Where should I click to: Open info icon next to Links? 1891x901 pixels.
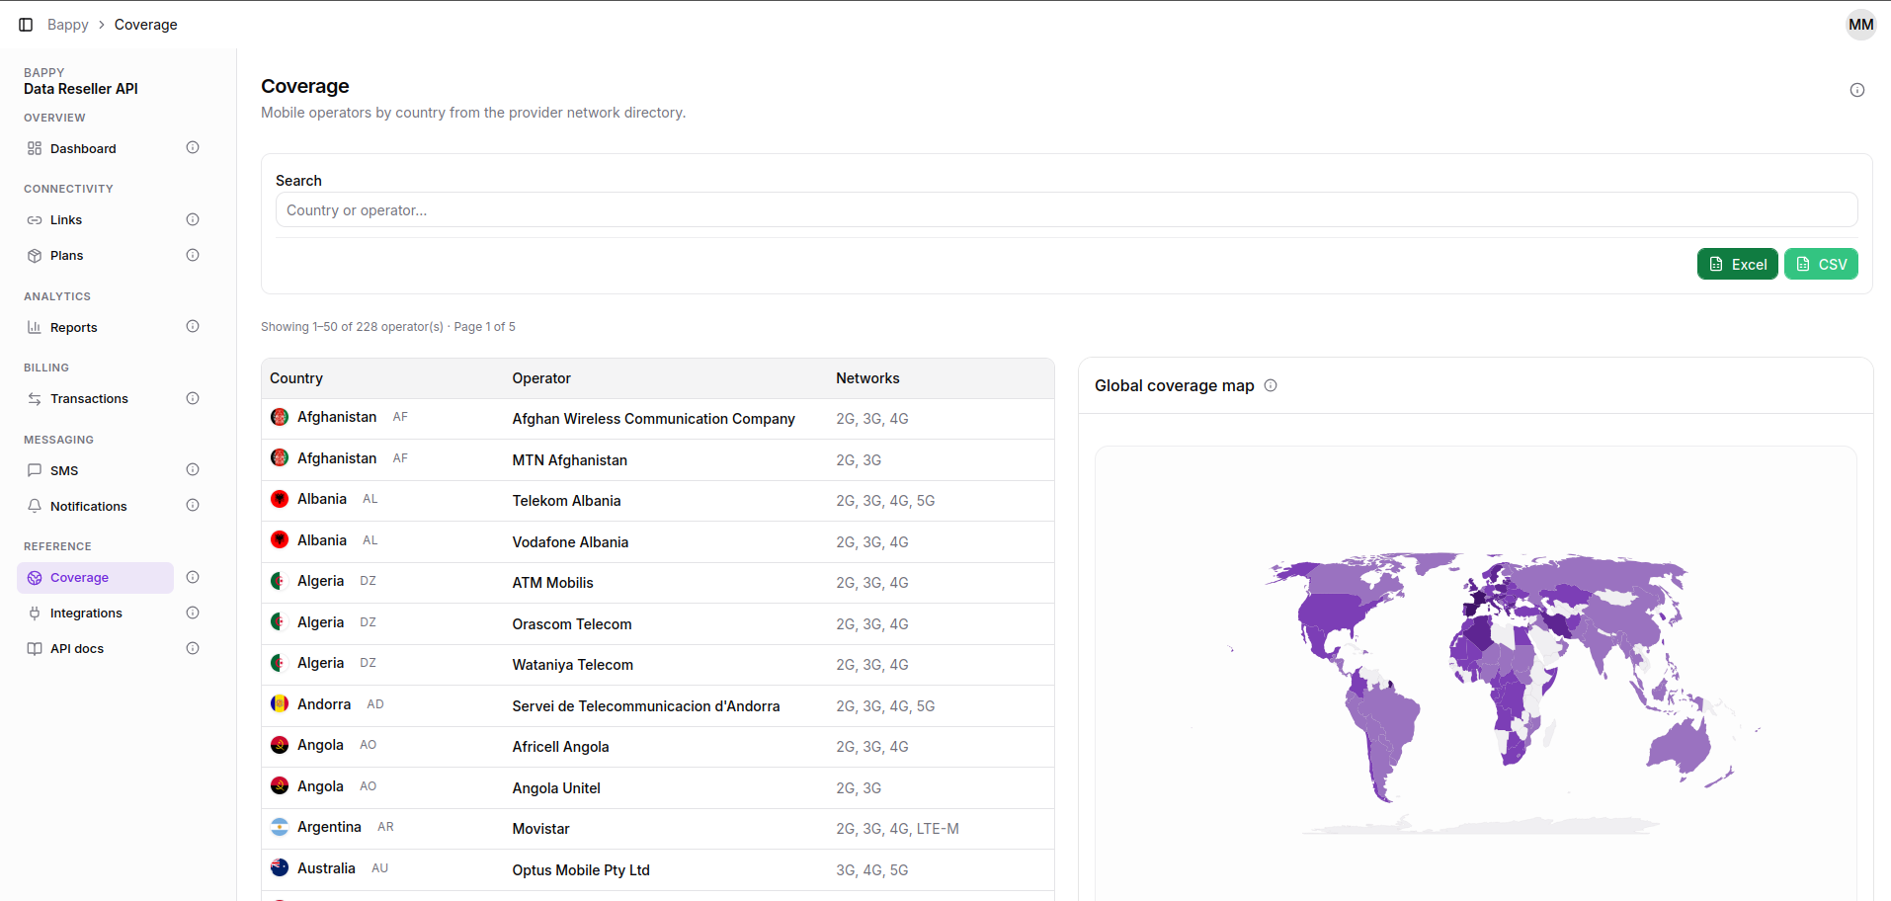pyautogui.click(x=193, y=219)
